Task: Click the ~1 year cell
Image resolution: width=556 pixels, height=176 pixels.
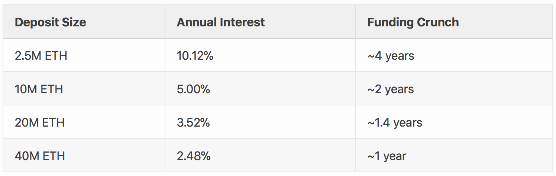Action: 454,156
